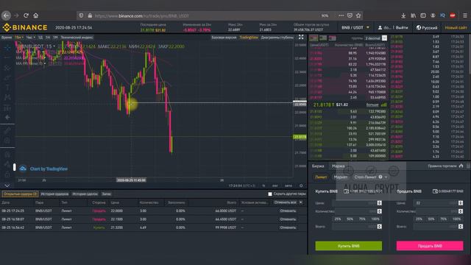
Task: Switch to the Open Orders tab
Action: 20,194
